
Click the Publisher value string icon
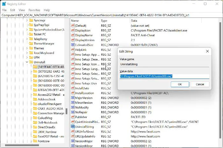[x=73, y=117]
